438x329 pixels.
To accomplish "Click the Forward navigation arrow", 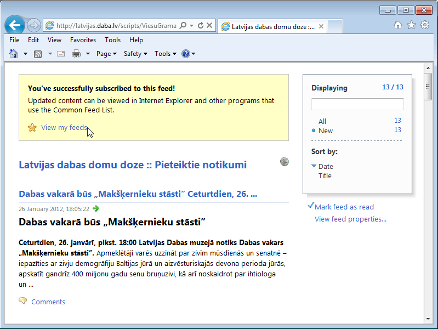I will [x=34, y=25].
